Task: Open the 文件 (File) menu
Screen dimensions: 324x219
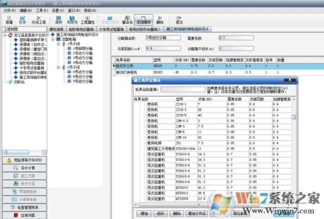Action: coord(9,10)
